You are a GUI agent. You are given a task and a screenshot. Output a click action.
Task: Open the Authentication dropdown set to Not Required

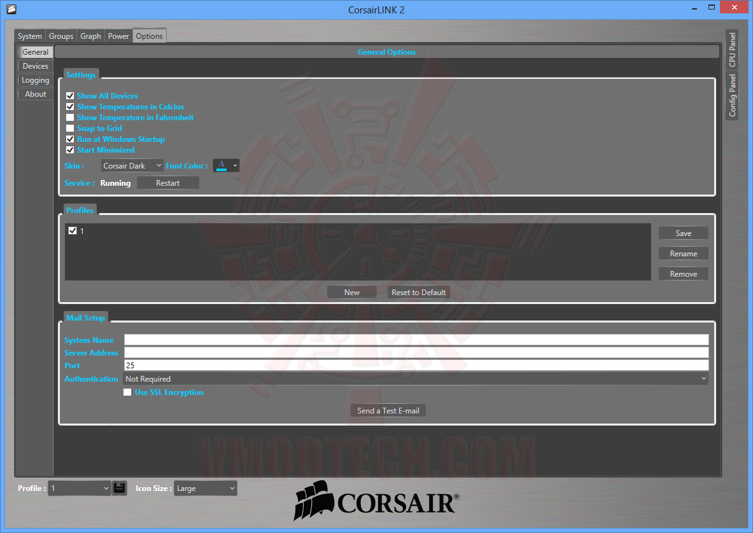(x=416, y=379)
